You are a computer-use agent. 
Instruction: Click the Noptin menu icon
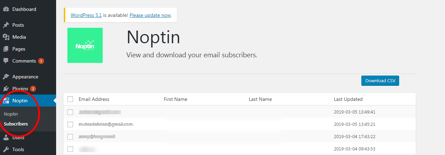6,101
